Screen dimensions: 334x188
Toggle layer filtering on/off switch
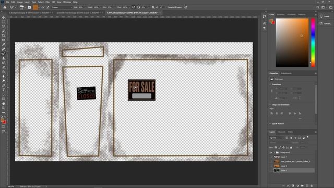tap(307, 137)
